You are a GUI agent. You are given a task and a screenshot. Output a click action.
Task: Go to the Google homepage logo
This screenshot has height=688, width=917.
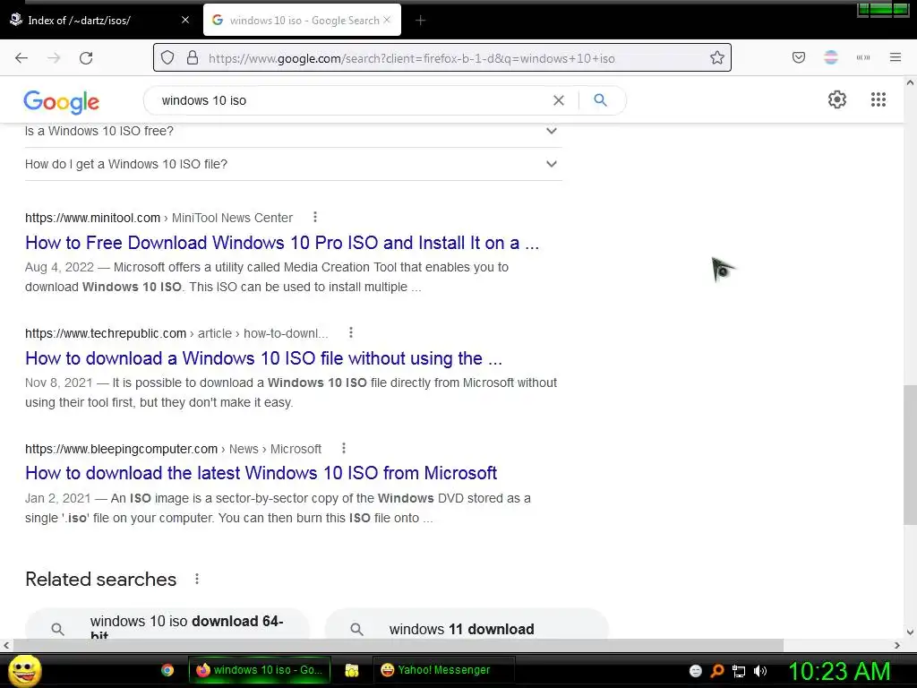click(x=62, y=102)
